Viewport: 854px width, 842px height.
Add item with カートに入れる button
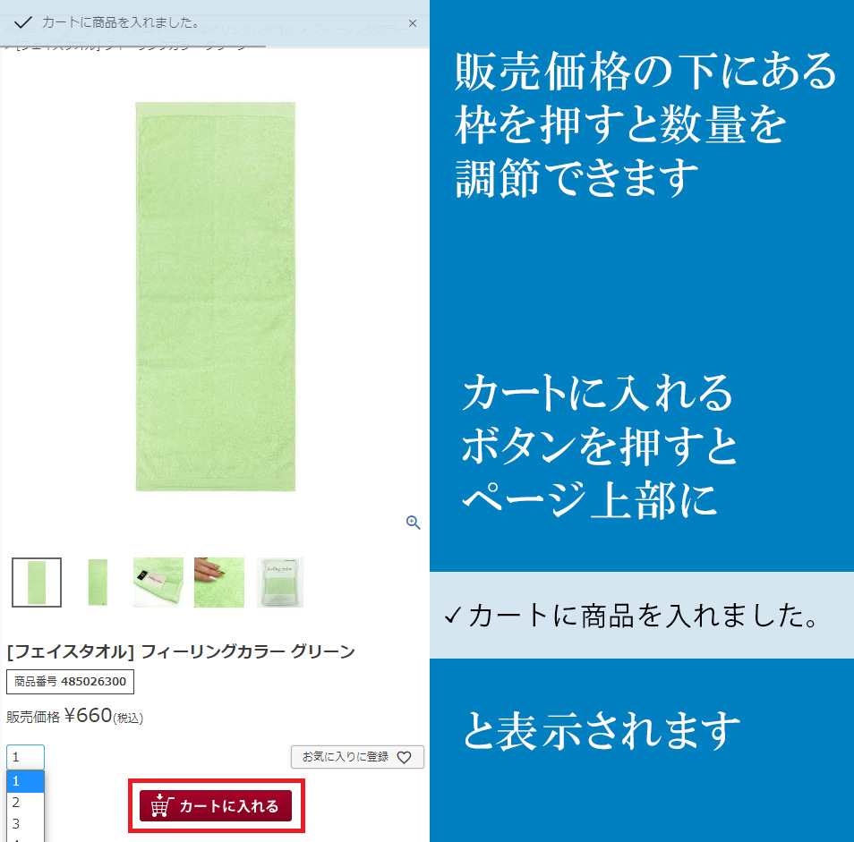(x=216, y=805)
